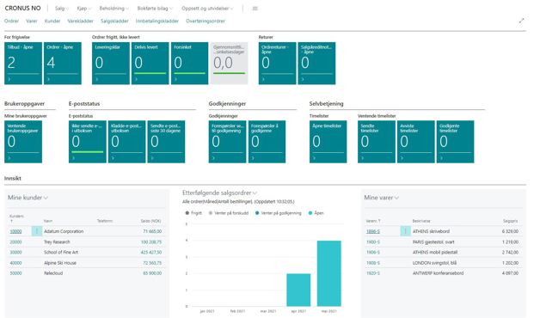Open the row actions icon for Adatum Corporation

37,231
